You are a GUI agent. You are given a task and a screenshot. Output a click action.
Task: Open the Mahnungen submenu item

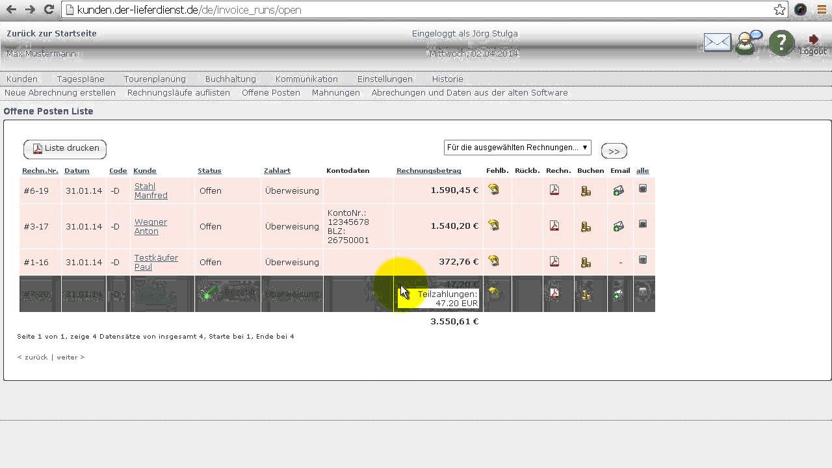[x=336, y=92]
